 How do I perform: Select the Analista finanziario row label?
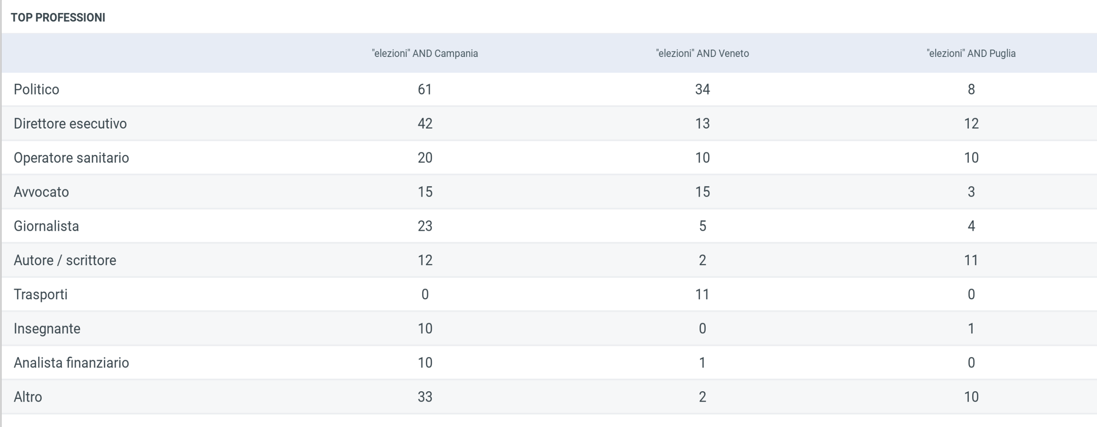click(71, 362)
